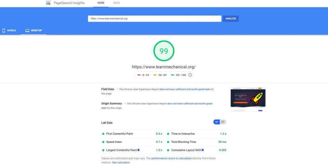Click the 0–49 red legend entry
Image resolution: width=328 pixels, height=167 pixels.
[x=143, y=75]
